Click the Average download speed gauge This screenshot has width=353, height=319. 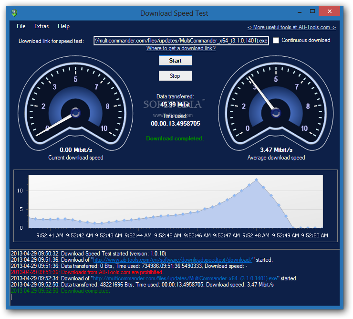pyautogui.click(x=276, y=104)
